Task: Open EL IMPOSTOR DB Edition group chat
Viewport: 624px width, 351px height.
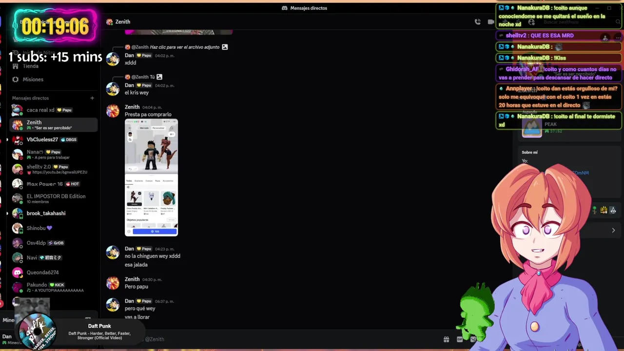Action: coord(54,198)
